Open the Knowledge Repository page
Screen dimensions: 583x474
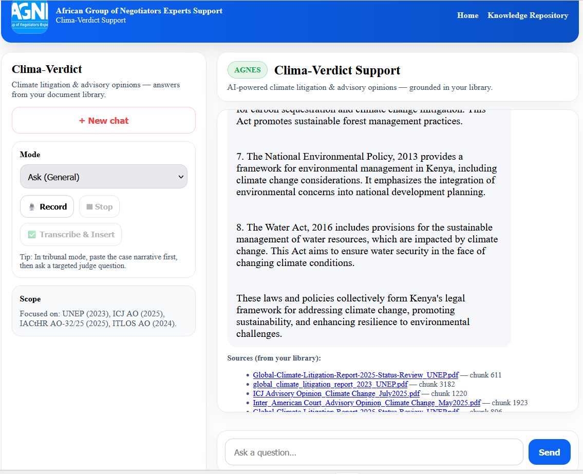(528, 15)
